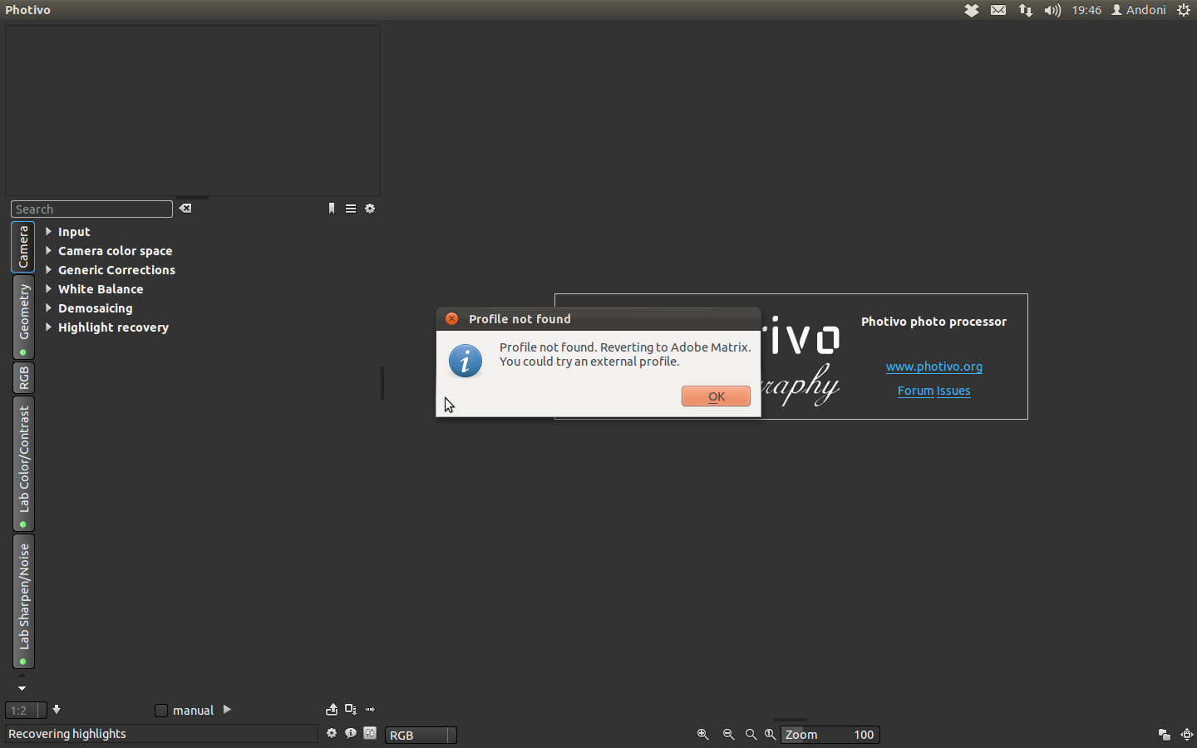
Task: Click the "Photivo photo processor" heading
Action: (933, 322)
